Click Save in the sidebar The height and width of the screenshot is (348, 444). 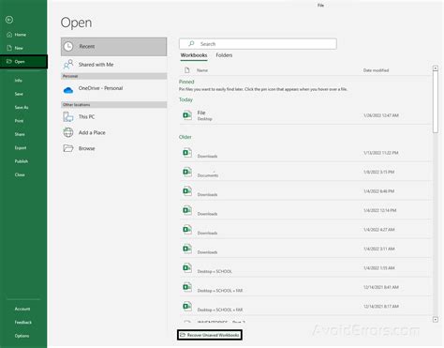pyautogui.click(x=19, y=94)
